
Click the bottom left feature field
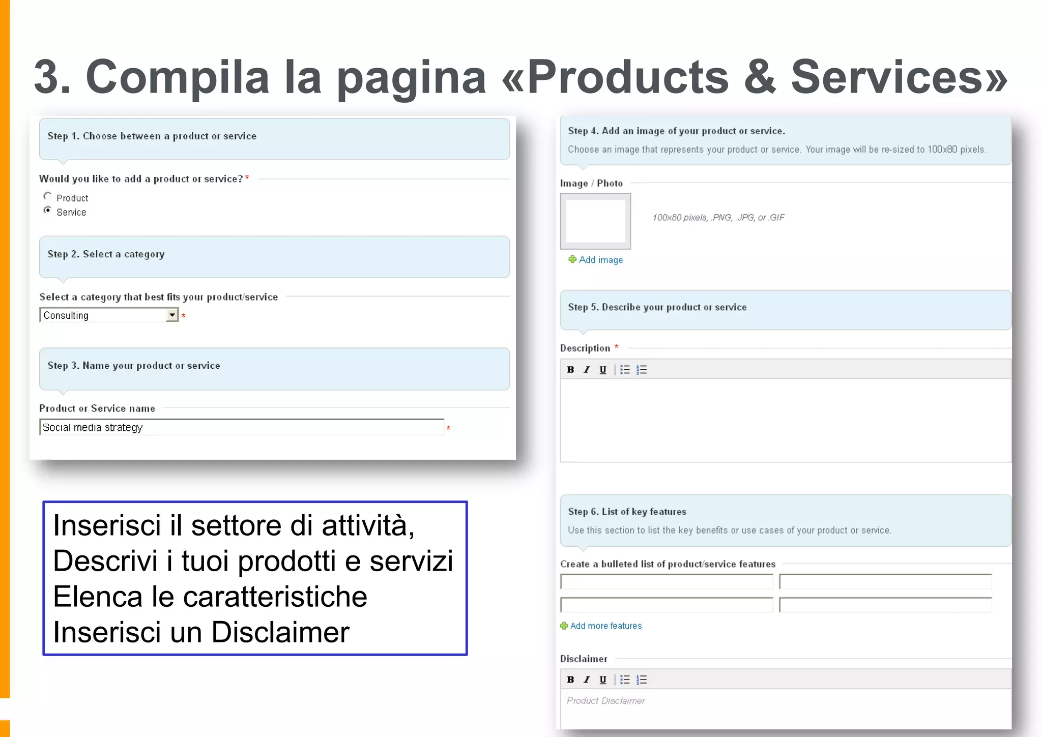click(x=667, y=605)
